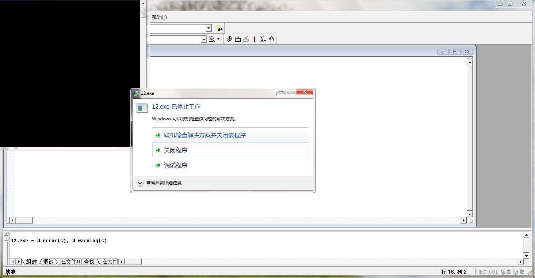Click the search text combo field

[x=177, y=28]
